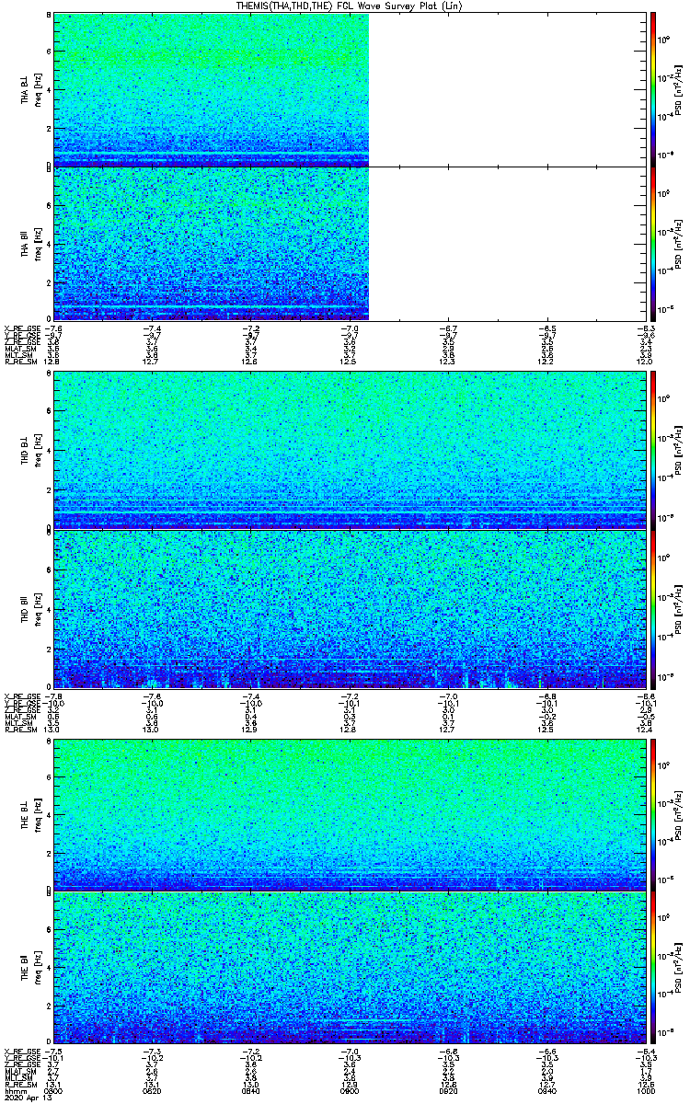The height and width of the screenshot is (1104, 690).
Task: Click the PSD color bar beside THA B⊥
Action: point(653,89)
